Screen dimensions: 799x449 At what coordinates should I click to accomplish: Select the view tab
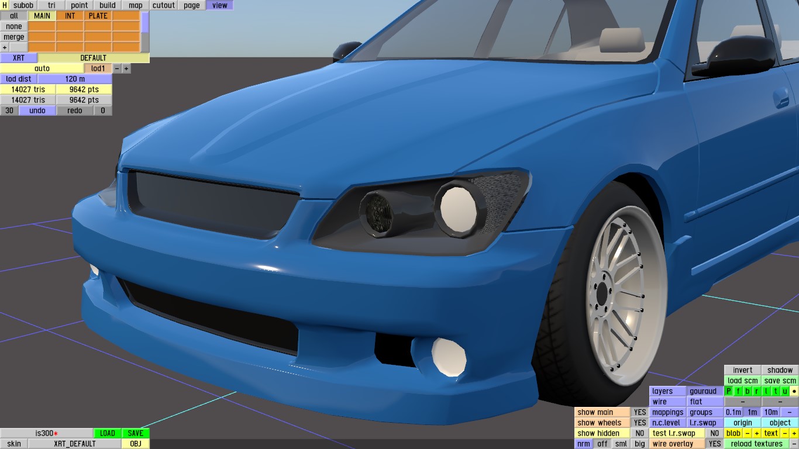click(220, 5)
